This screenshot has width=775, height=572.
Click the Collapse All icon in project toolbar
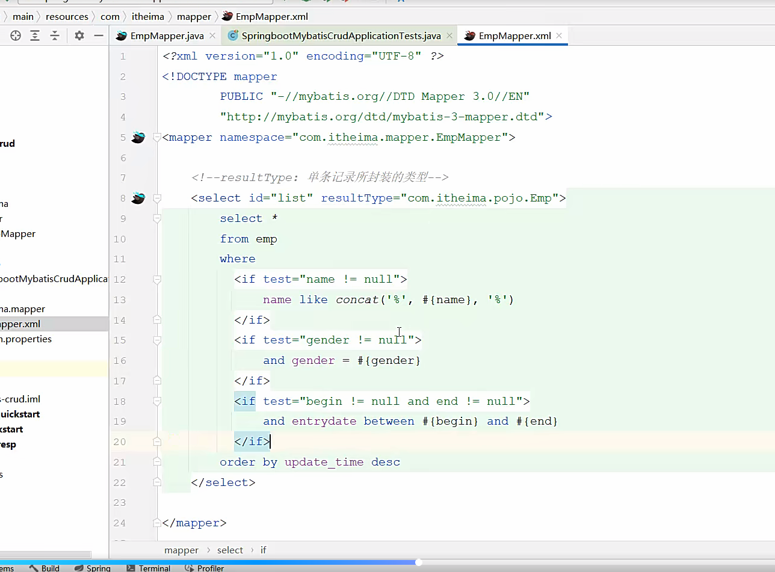tap(55, 35)
